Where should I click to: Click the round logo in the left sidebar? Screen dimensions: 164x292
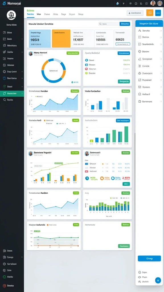pos(11,15)
